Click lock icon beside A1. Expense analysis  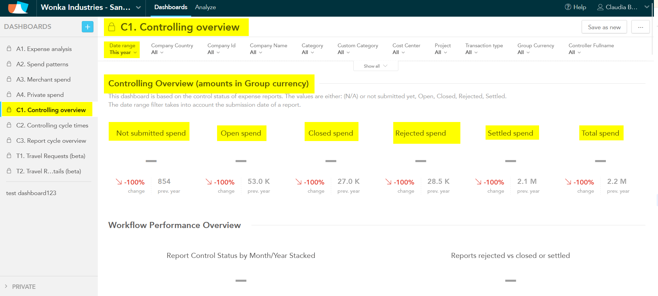click(x=9, y=49)
